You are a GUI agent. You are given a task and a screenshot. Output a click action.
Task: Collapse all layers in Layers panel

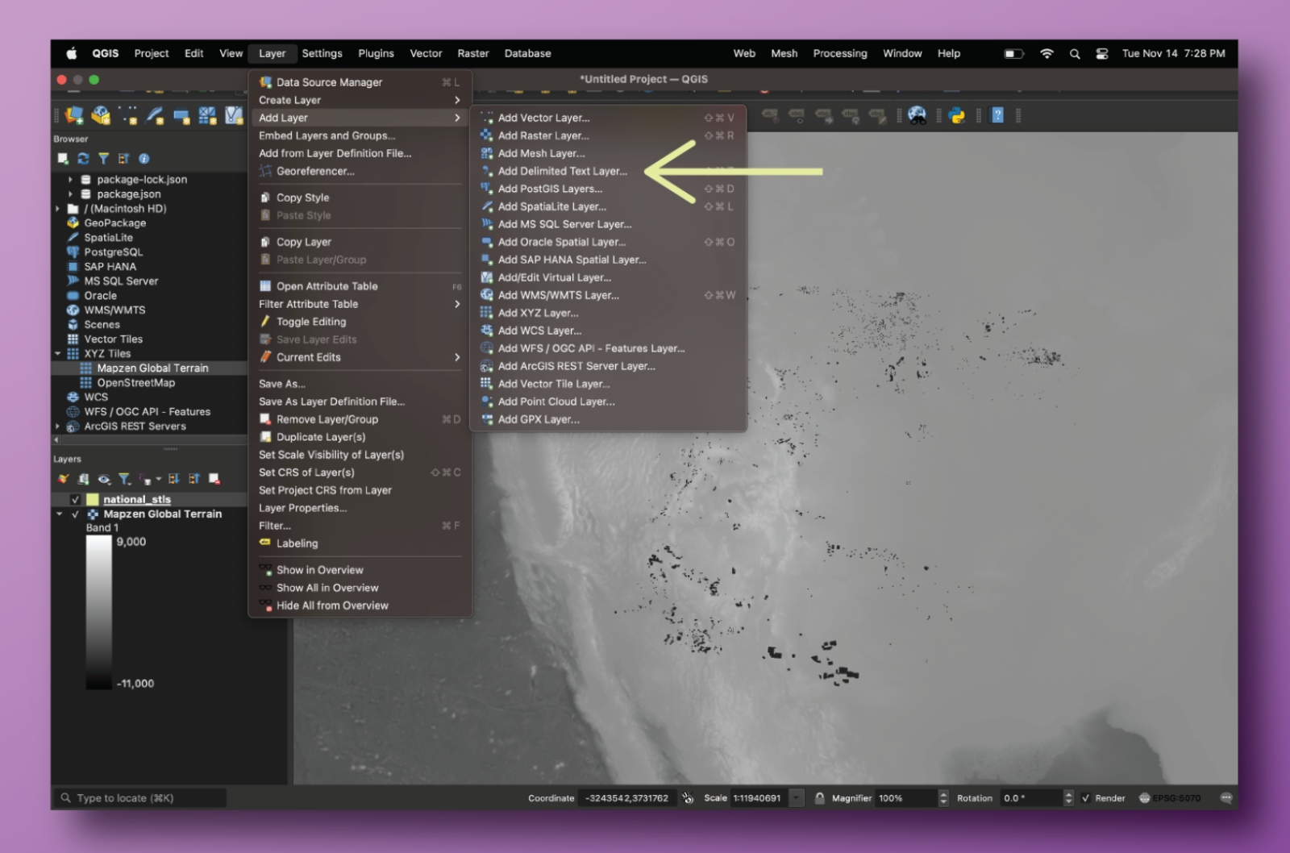pyautogui.click(x=194, y=479)
